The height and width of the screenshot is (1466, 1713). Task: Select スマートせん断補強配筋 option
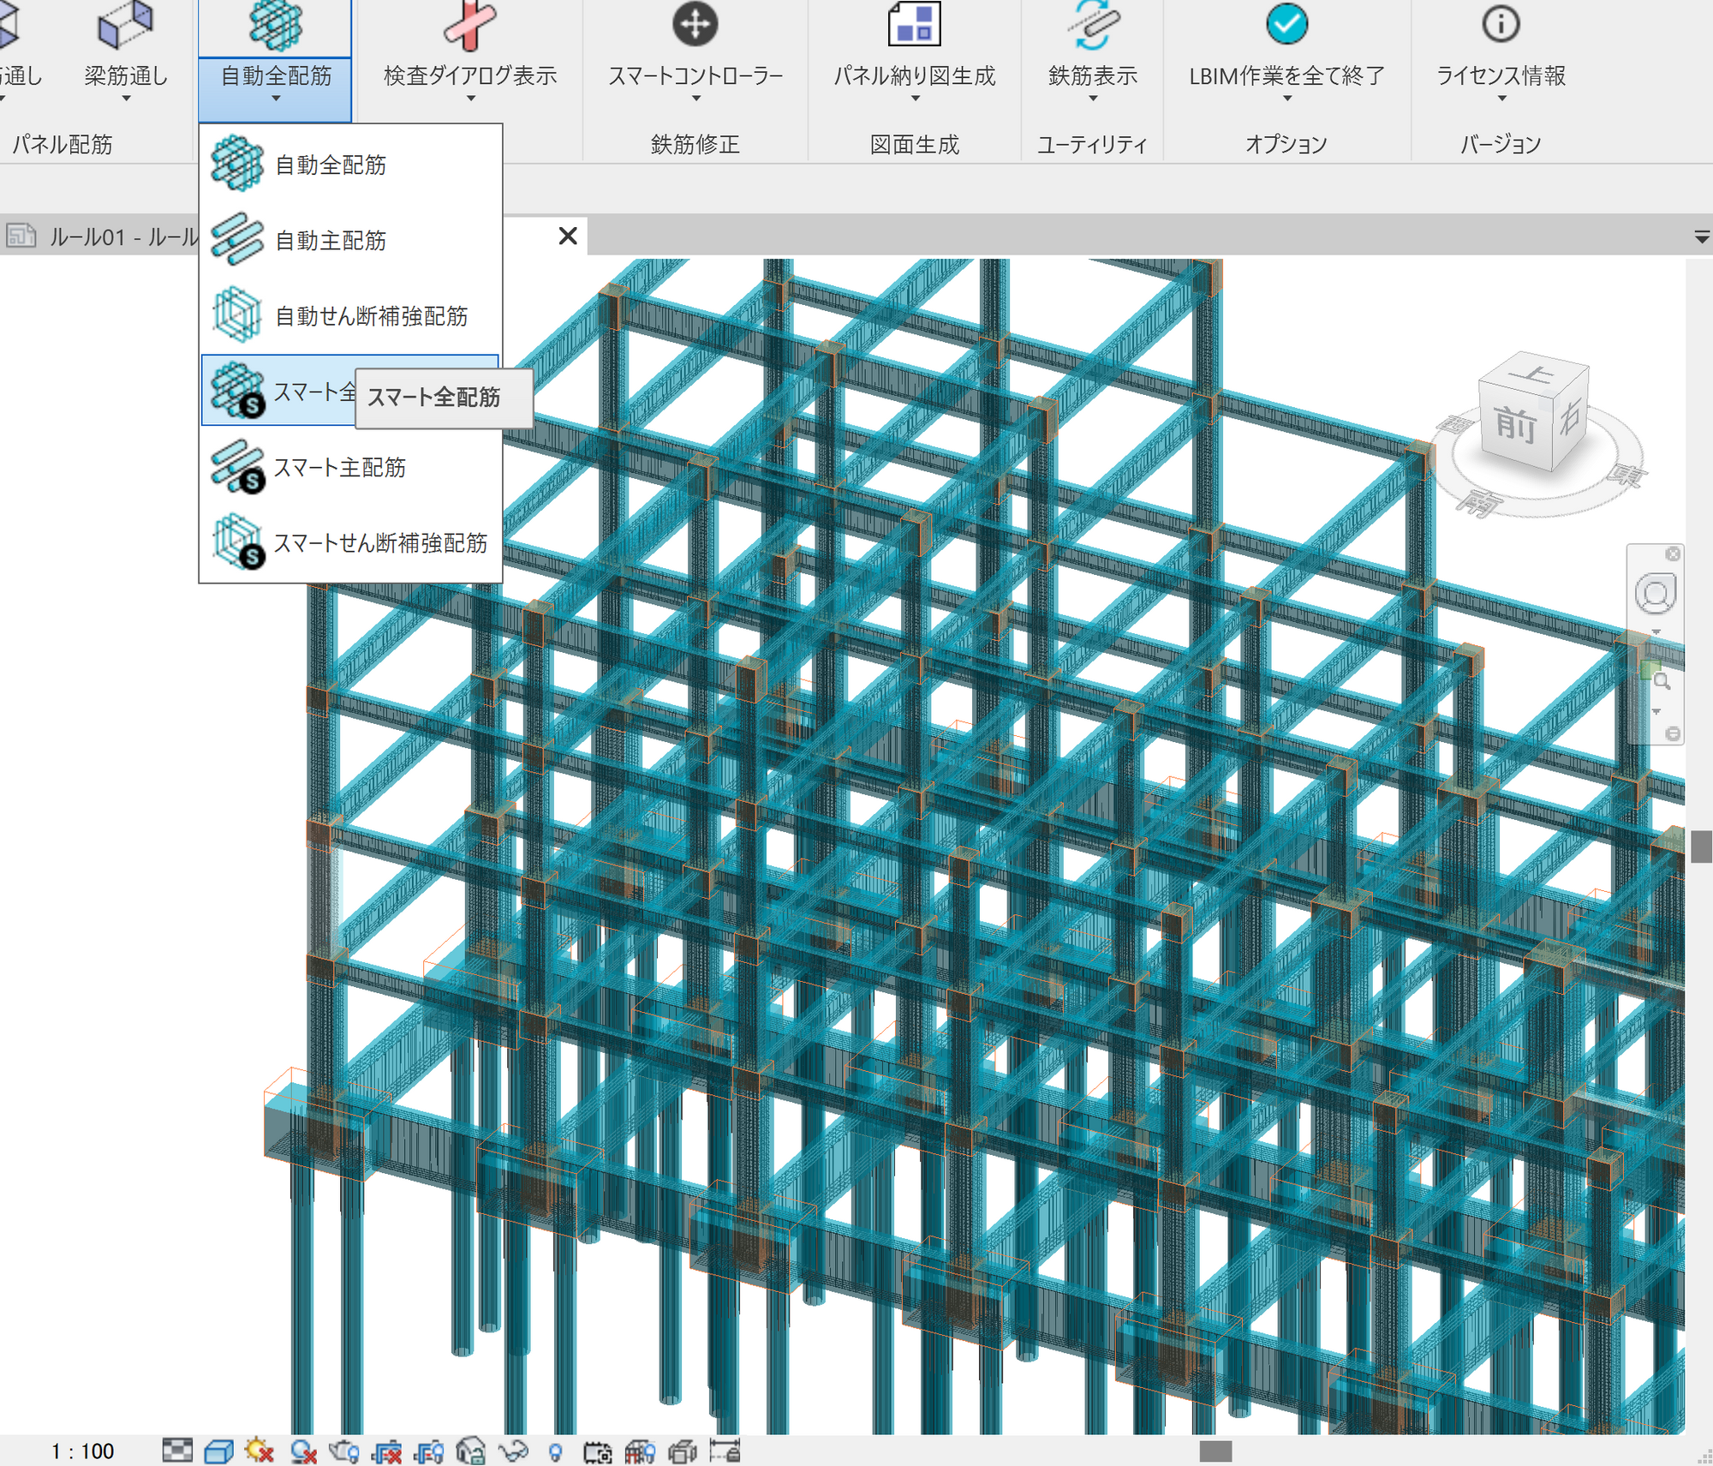[x=379, y=542]
